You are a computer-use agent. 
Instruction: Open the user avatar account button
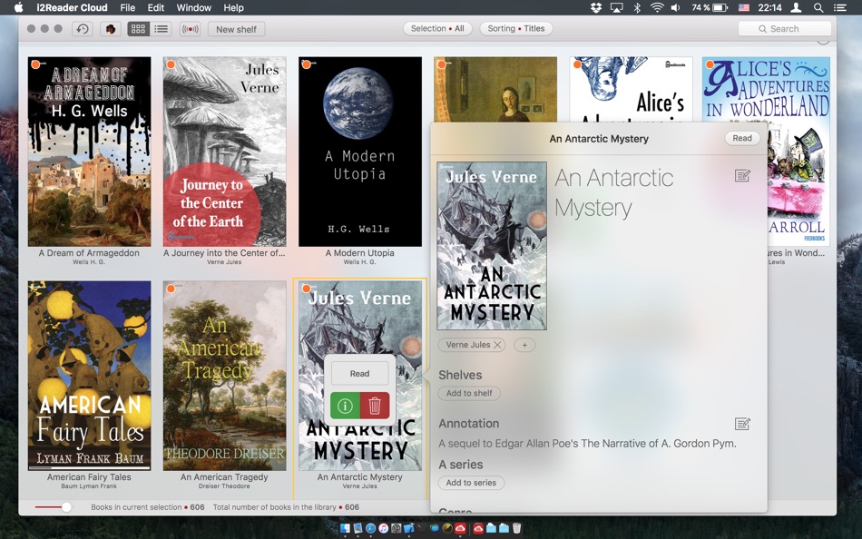[111, 29]
